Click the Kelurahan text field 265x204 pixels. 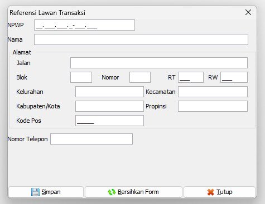pos(109,92)
